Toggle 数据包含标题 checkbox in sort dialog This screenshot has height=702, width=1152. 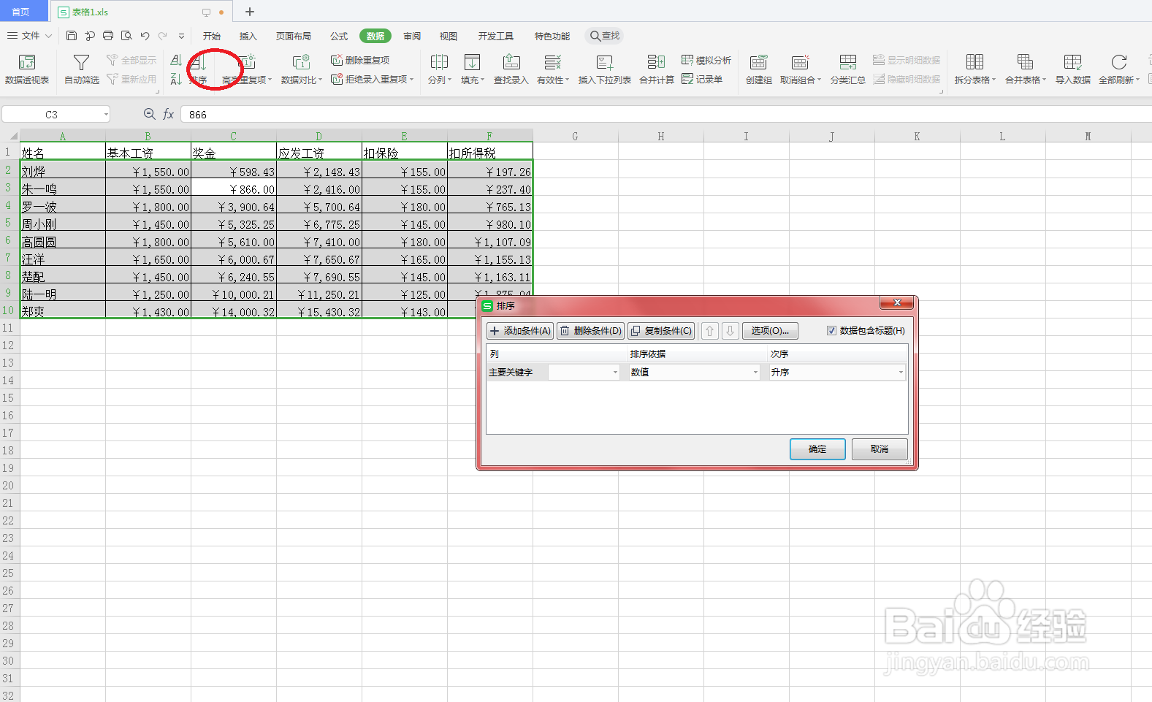[831, 331]
